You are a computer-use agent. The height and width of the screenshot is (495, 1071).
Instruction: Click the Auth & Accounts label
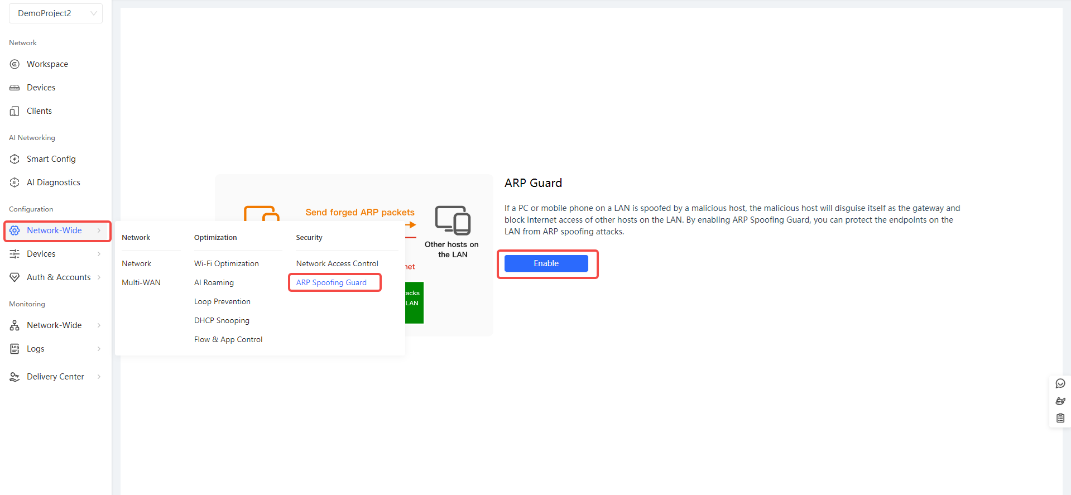(59, 277)
